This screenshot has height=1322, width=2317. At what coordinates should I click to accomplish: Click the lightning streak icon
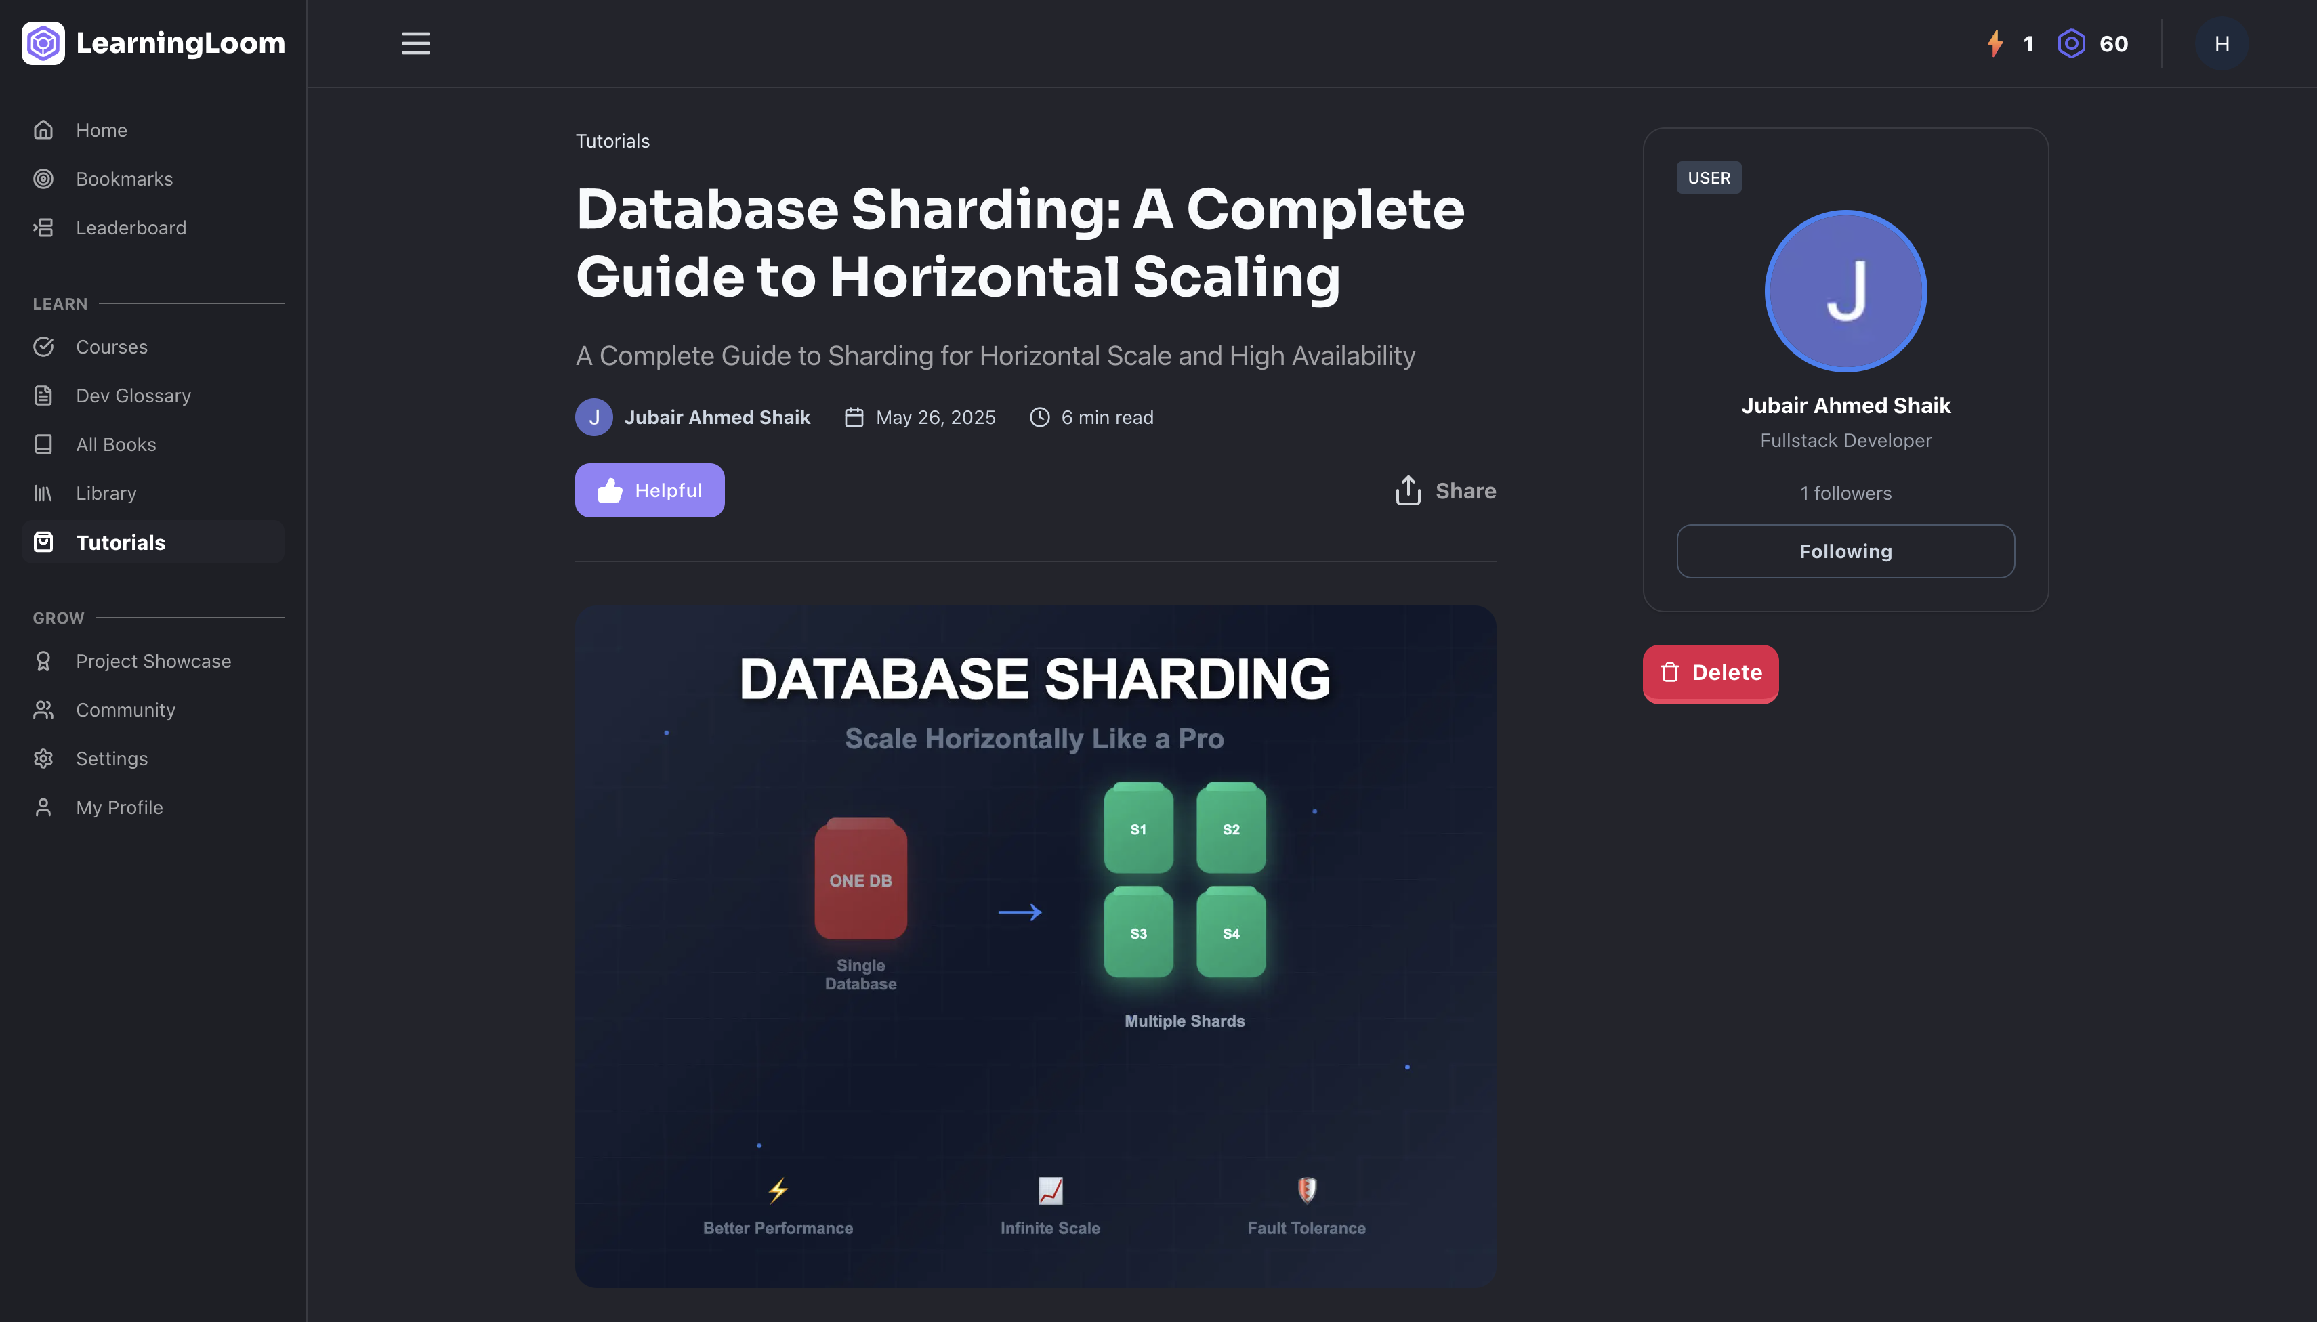click(1995, 43)
